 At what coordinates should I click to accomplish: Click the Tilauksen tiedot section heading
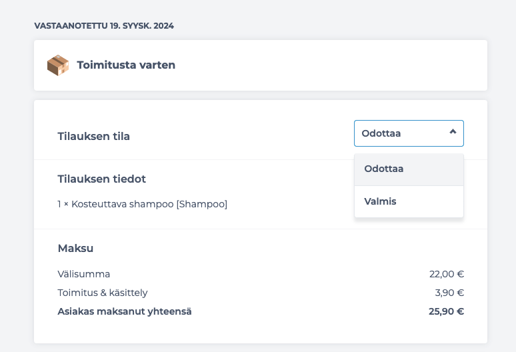(102, 179)
